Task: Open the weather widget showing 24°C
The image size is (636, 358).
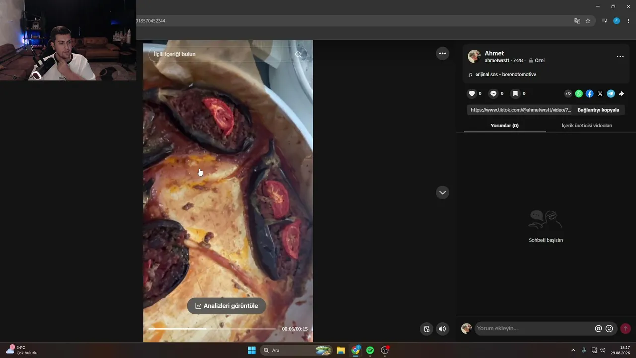Action: (22, 350)
